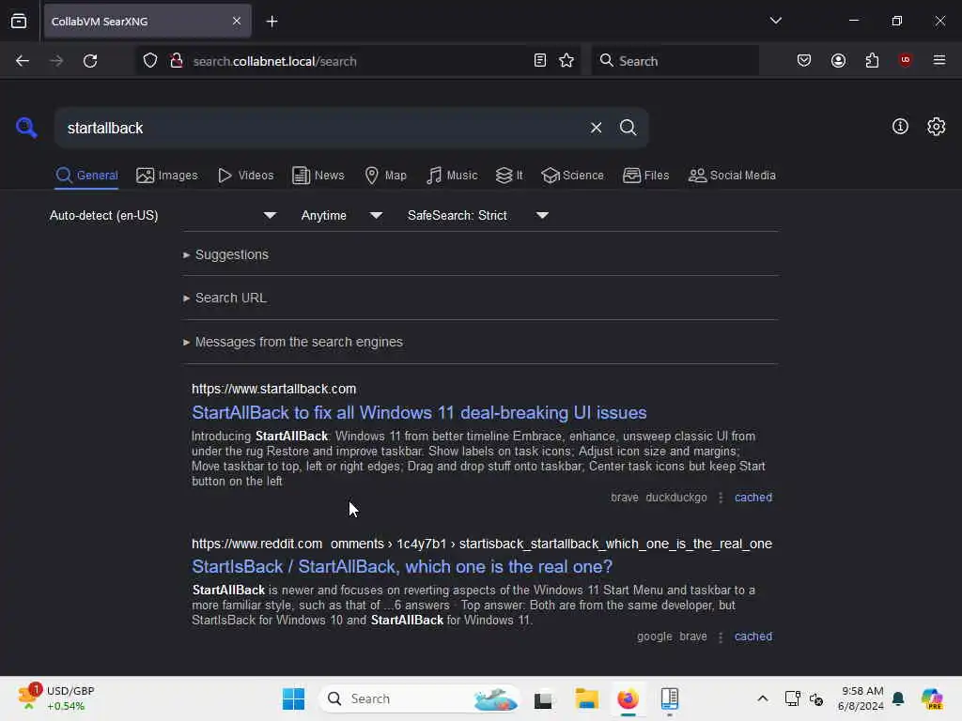The image size is (962, 721).
Task: Switch to the Videos category
Action: click(x=246, y=176)
